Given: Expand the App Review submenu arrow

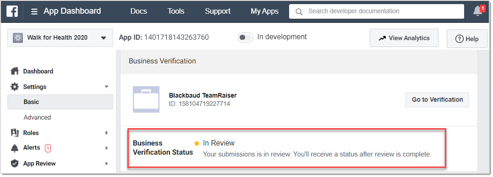Looking at the screenshot, I should pos(107,163).
